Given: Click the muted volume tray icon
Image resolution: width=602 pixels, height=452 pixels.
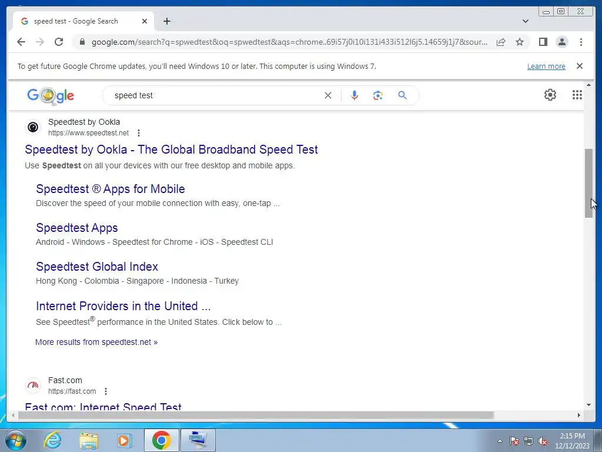Looking at the screenshot, I should [543, 441].
